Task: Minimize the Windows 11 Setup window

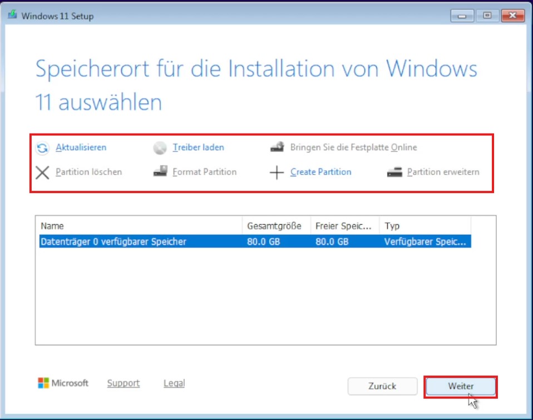Action: 462,16
